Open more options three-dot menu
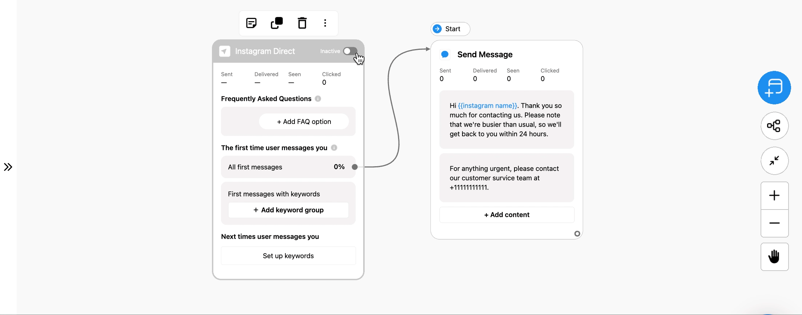The image size is (802, 315). coord(325,23)
